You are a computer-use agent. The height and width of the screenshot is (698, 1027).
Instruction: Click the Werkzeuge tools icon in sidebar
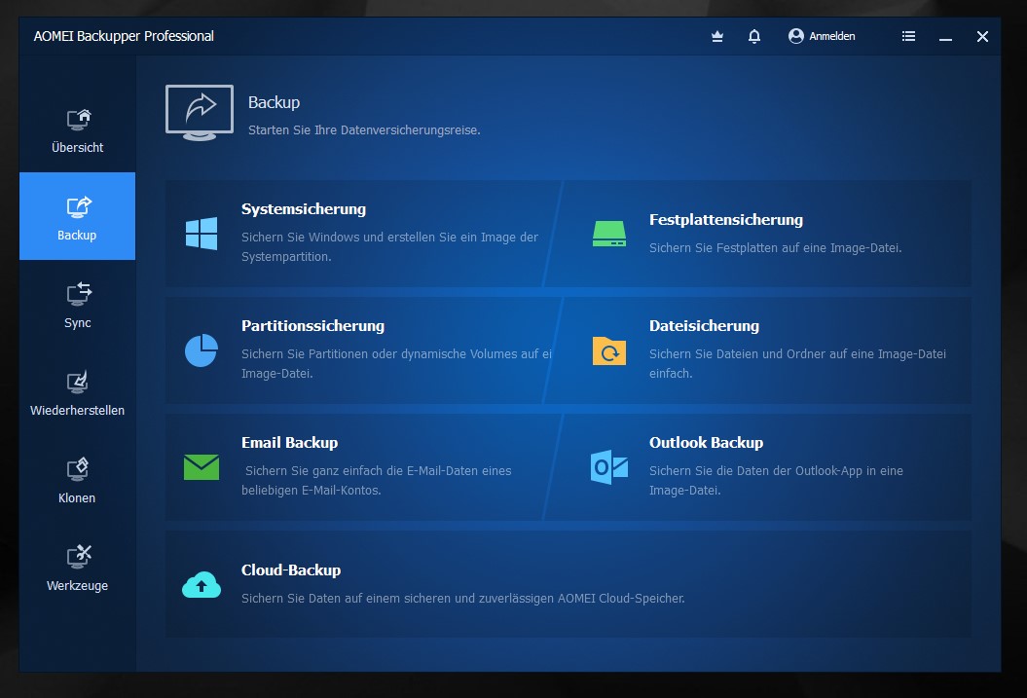tap(79, 556)
